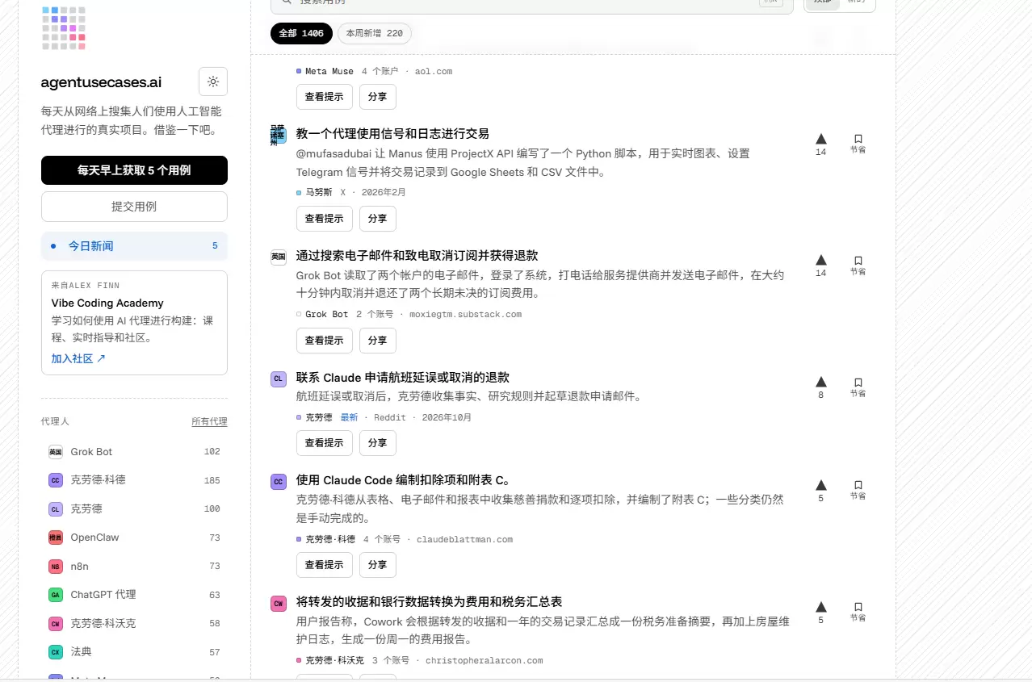Bookmark the Cowork receipts tax summary post
This screenshot has width=1032, height=682.
(x=858, y=612)
